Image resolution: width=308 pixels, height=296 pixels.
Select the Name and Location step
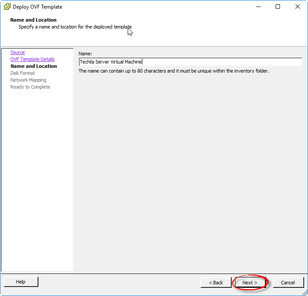point(34,66)
